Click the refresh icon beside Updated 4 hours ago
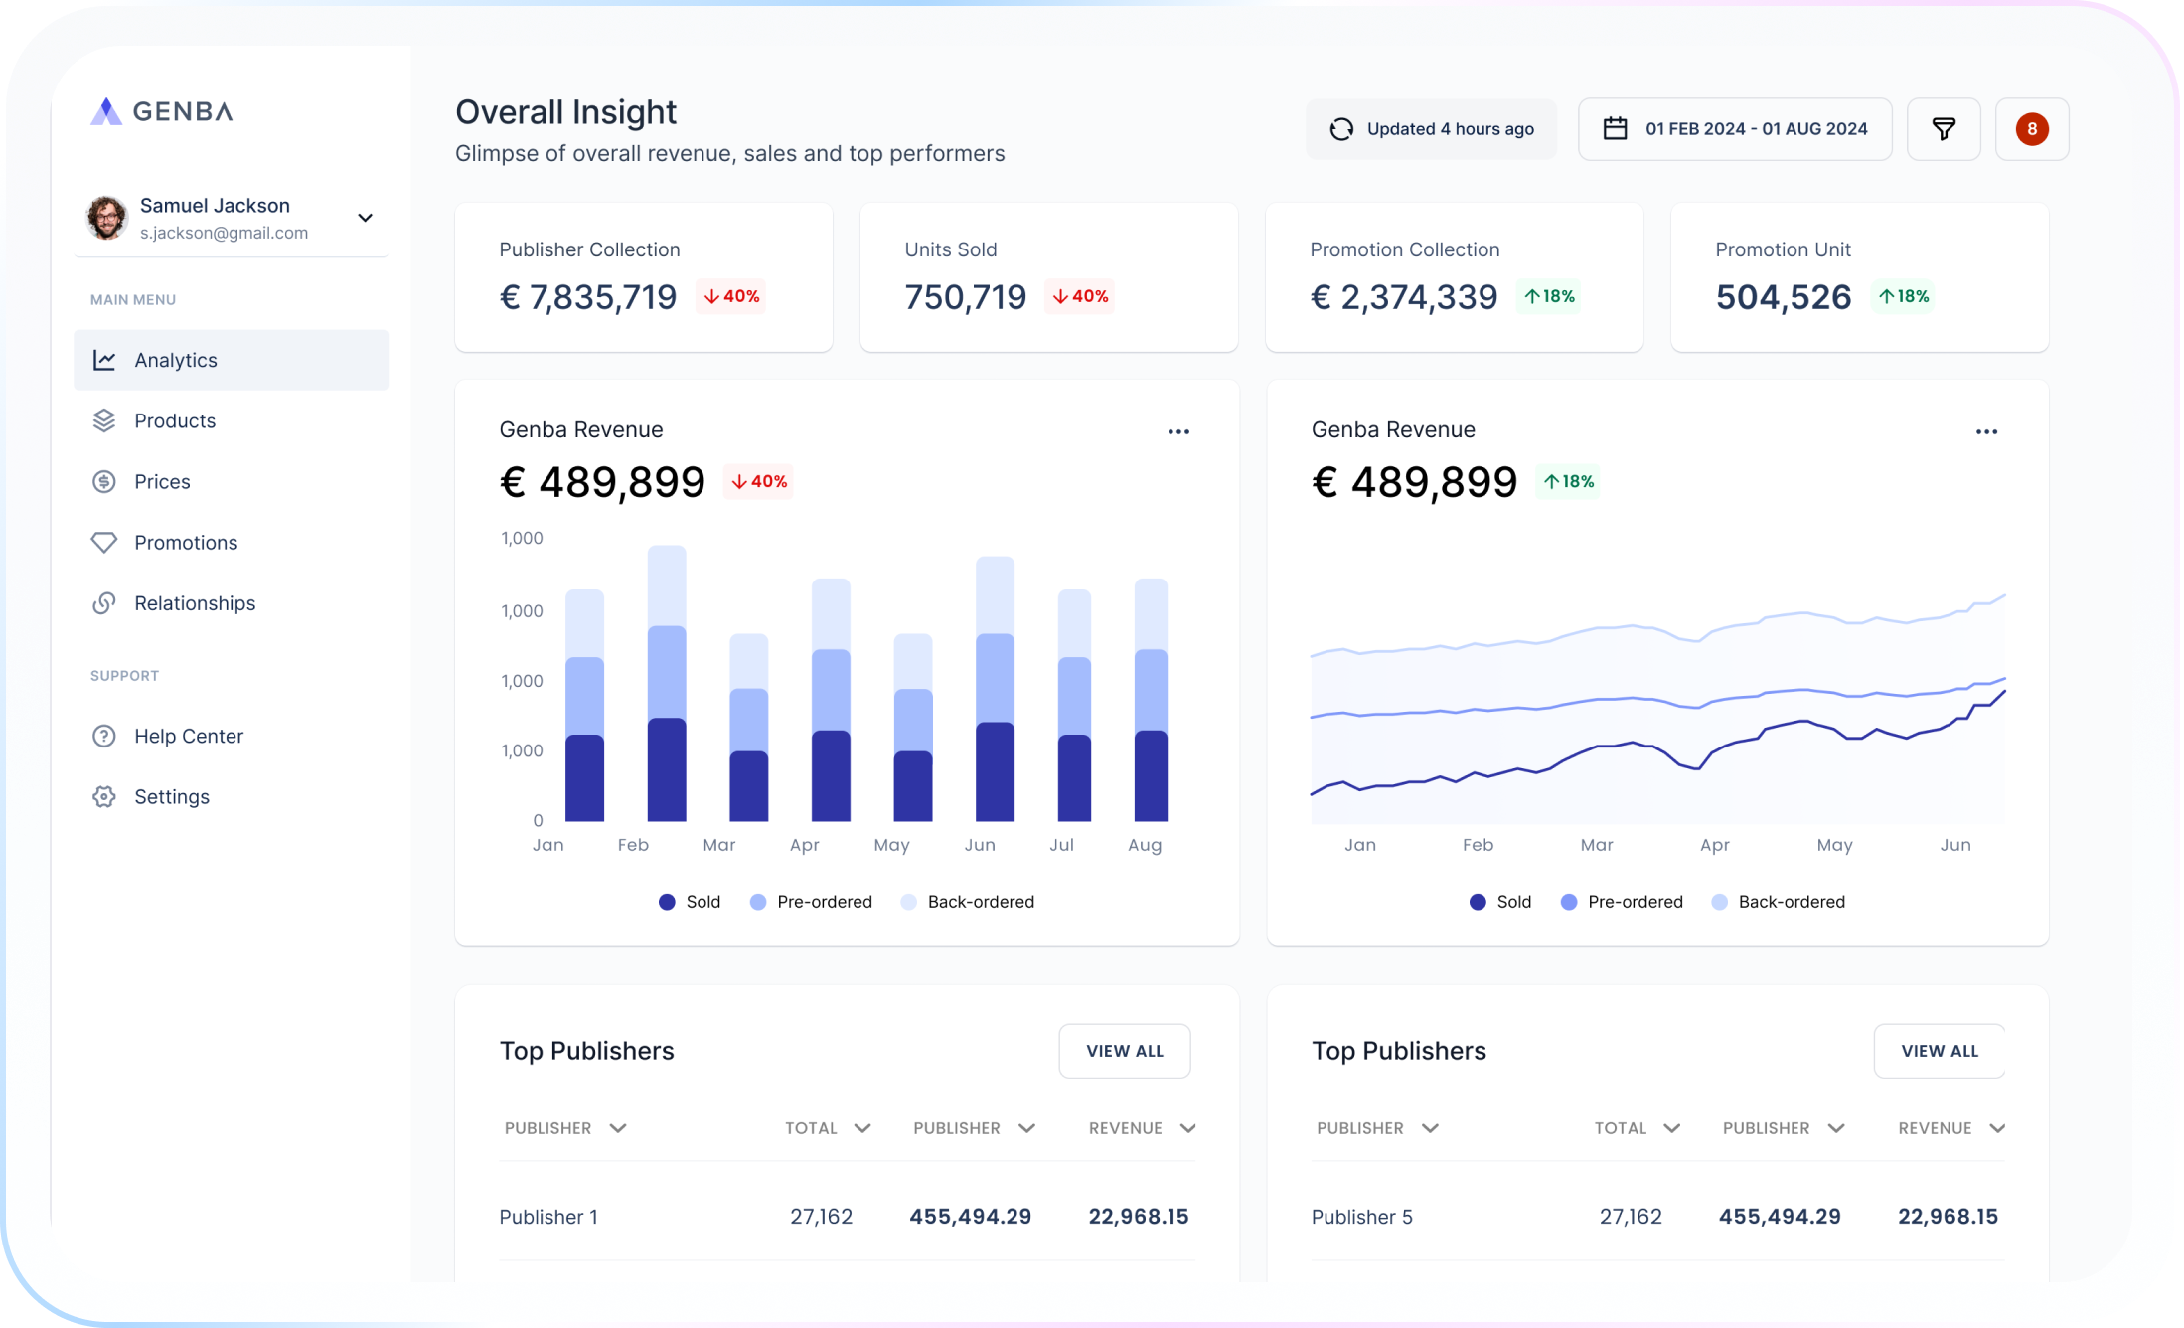This screenshot has width=2184, height=1328. click(x=1341, y=129)
